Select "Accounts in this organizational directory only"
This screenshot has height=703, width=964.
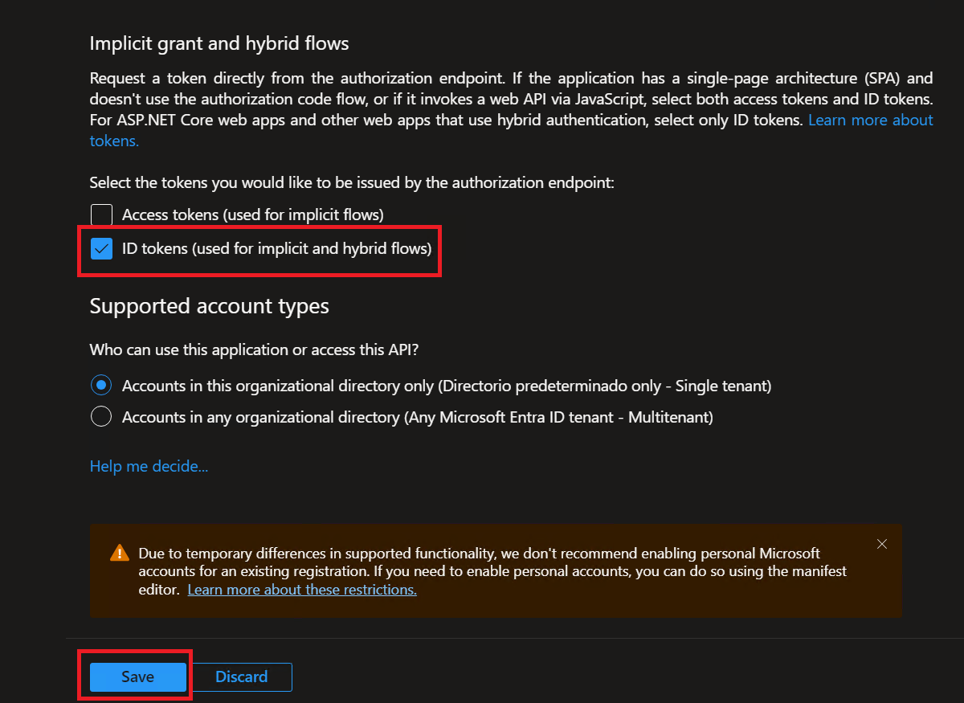[x=100, y=385]
